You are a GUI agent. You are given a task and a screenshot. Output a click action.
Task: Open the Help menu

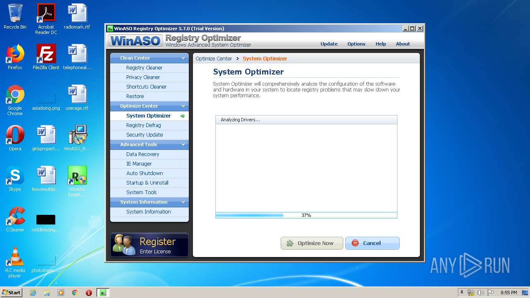[x=381, y=44]
